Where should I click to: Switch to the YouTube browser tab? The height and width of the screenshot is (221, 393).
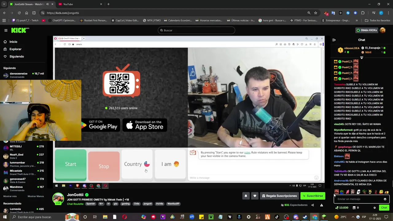(x=80, y=4)
